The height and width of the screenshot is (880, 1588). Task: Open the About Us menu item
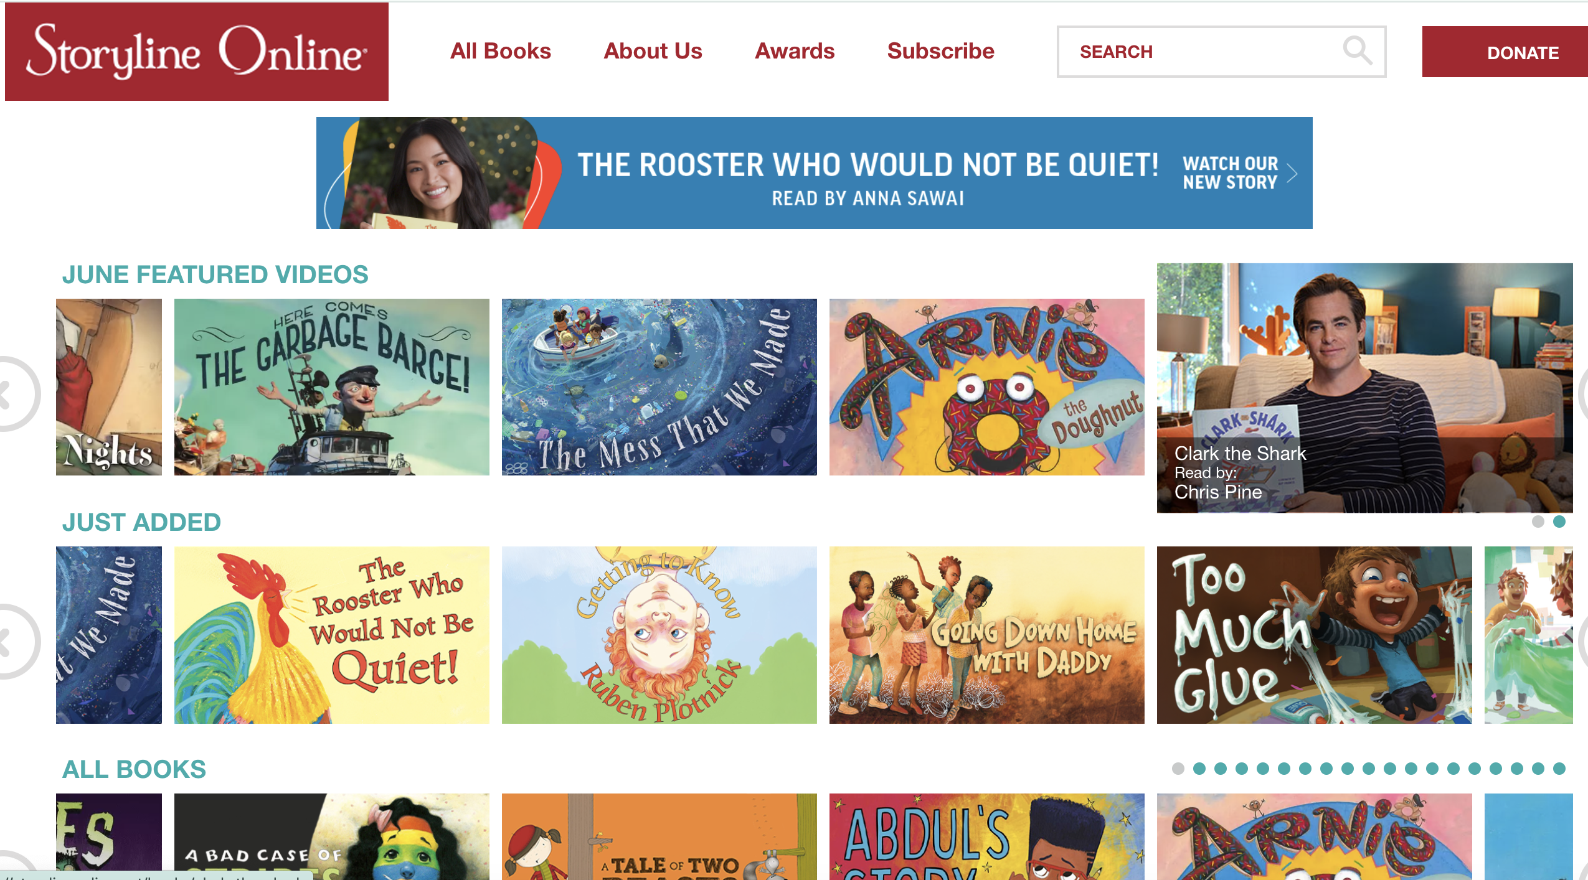pyautogui.click(x=653, y=51)
